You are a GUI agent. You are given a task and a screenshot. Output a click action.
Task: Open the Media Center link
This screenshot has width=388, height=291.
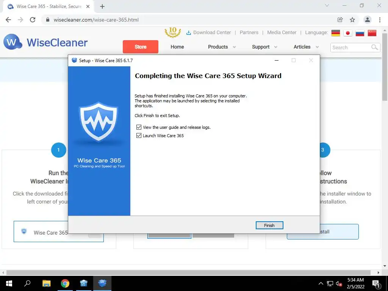[x=282, y=33]
